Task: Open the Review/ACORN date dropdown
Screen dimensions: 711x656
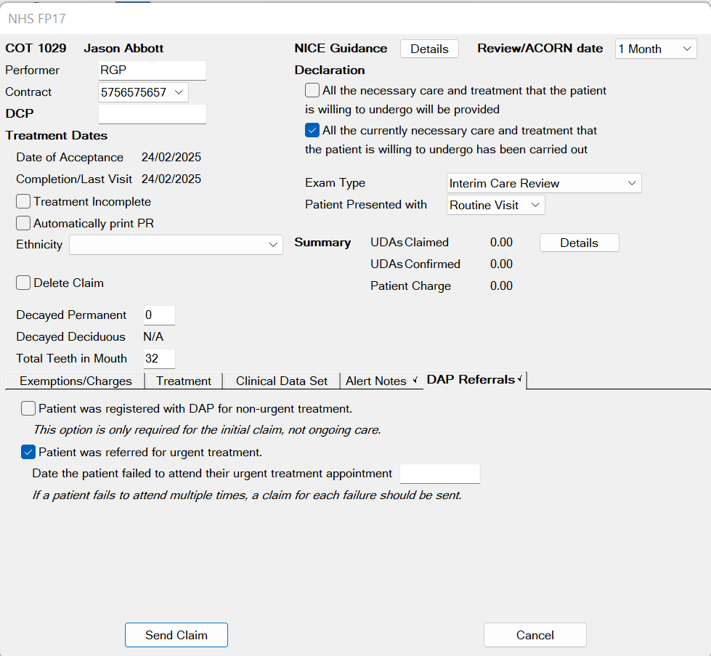Action: point(656,49)
